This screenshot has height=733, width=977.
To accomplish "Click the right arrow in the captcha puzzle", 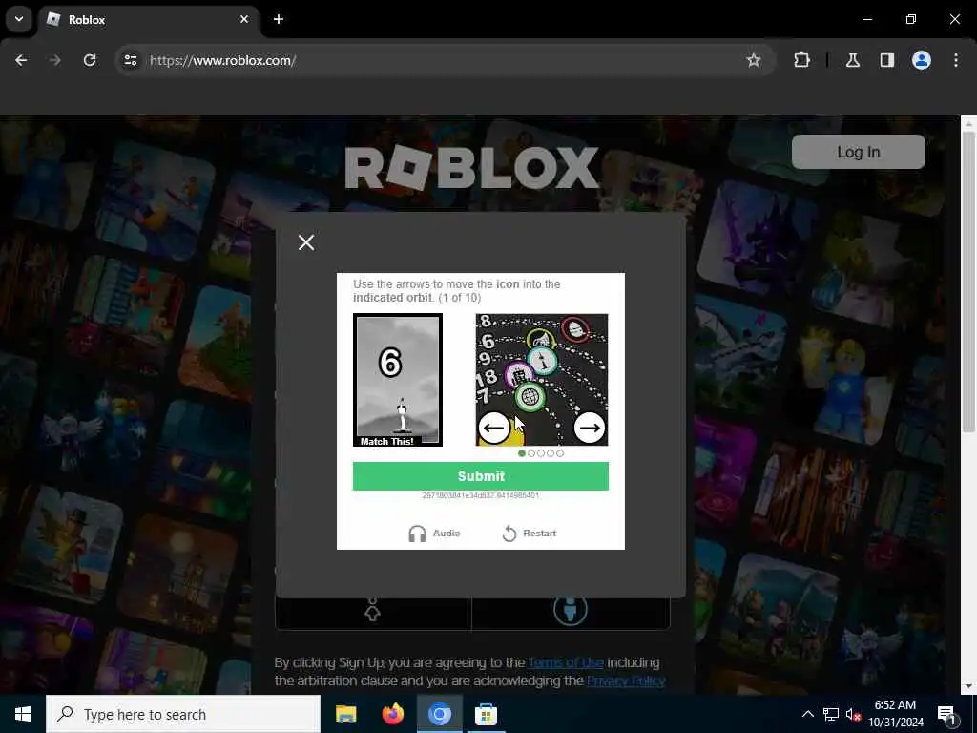I will [589, 428].
